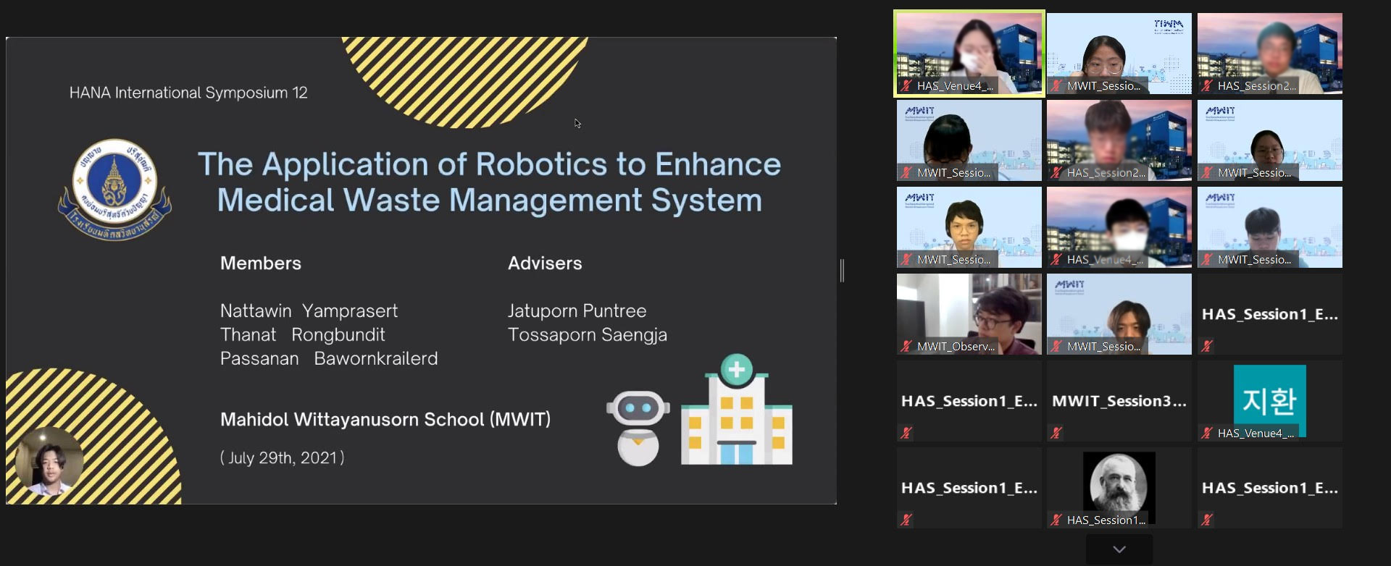The image size is (1391, 566).
Task: Select HAS_Session2 tile showing close-up blurred face
Action: click(x=1119, y=140)
